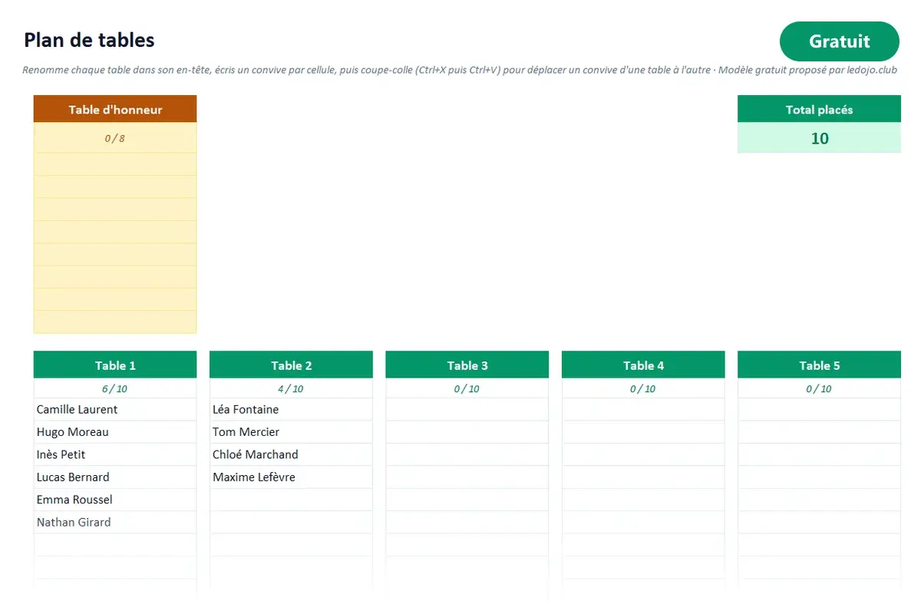Click the first empty guest cell under Table 3
This screenshot has width=921, height=614.
pyautogui.click(x=467, y=409)
